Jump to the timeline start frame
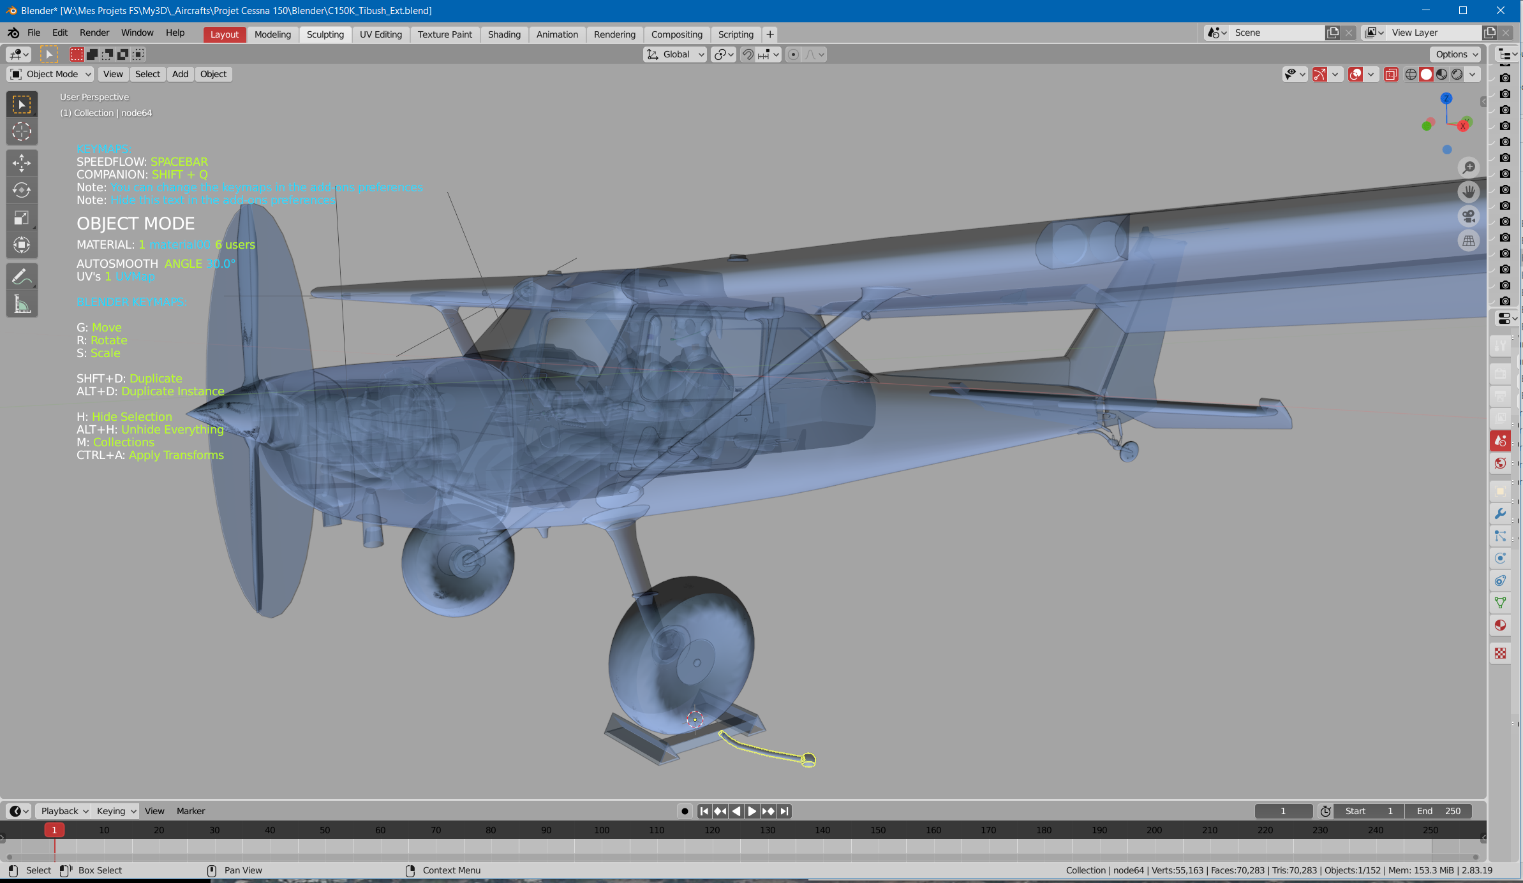The image size is (1523, 883). click(704, 811)
